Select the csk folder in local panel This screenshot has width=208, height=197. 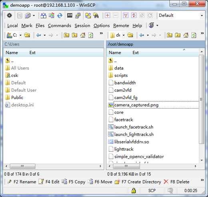pyautogui.click(x=12, y=75)
